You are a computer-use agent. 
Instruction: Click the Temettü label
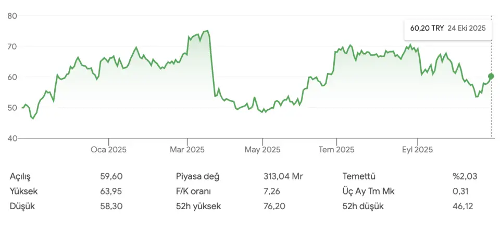[359, 176]
